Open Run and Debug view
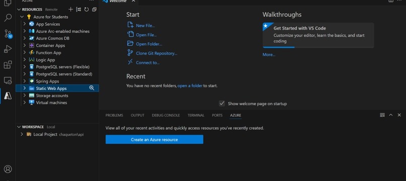This screenshot has width=406, height=181. click(x=8, y=49)
